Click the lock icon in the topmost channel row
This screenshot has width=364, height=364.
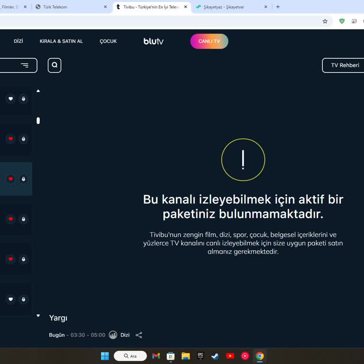pos(23,99)
